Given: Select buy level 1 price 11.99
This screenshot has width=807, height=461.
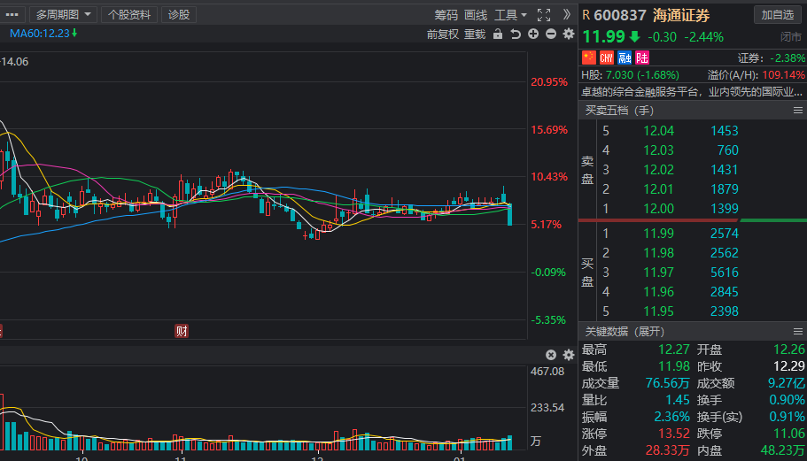Looking at the screenshot, I should [658, 234].
